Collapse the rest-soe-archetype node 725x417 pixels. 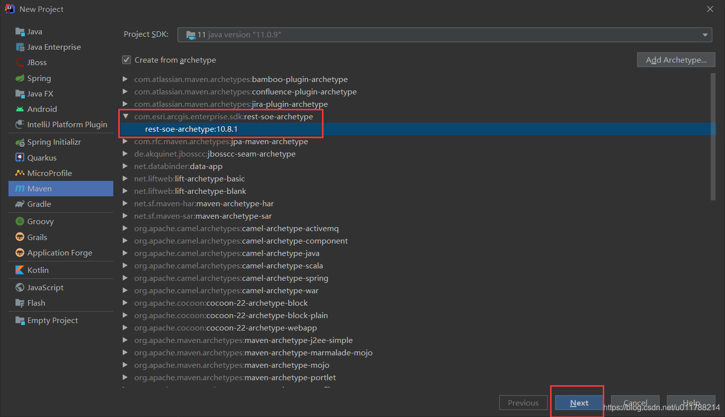click(126, 116)
